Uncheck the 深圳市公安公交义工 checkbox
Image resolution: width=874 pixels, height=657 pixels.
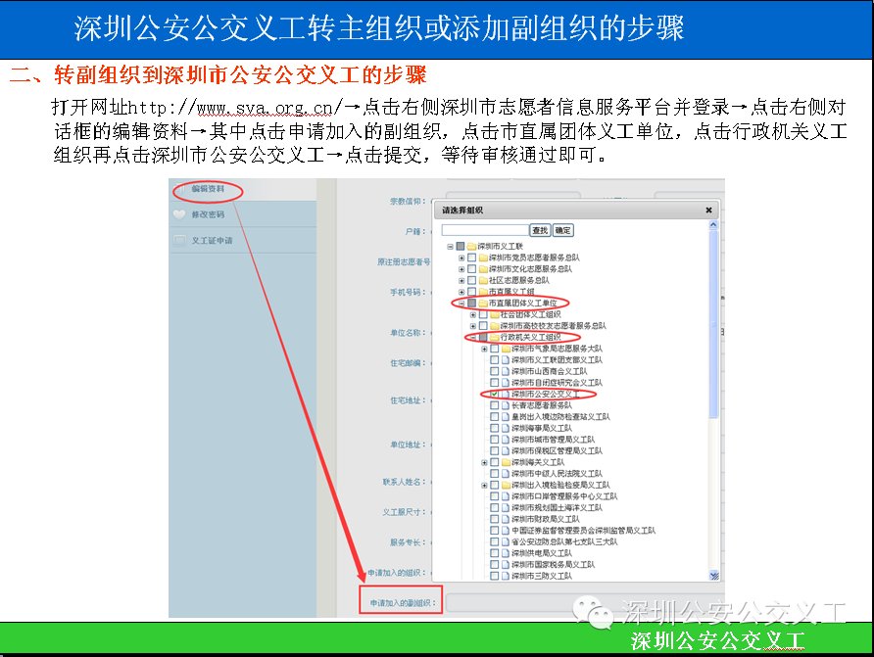tap(493, 394)
